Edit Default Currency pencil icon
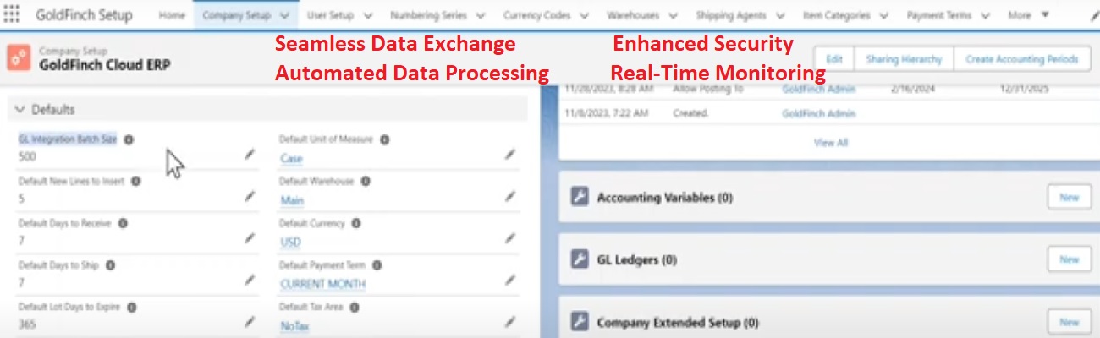The image size is (1100, 338). (510, 238)
